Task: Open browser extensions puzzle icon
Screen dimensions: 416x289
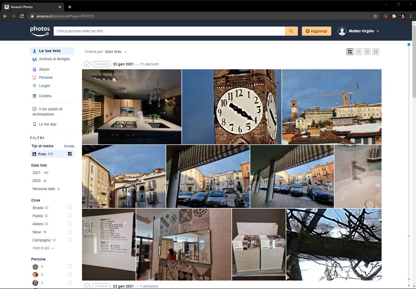Action: [x=394, y=16]
